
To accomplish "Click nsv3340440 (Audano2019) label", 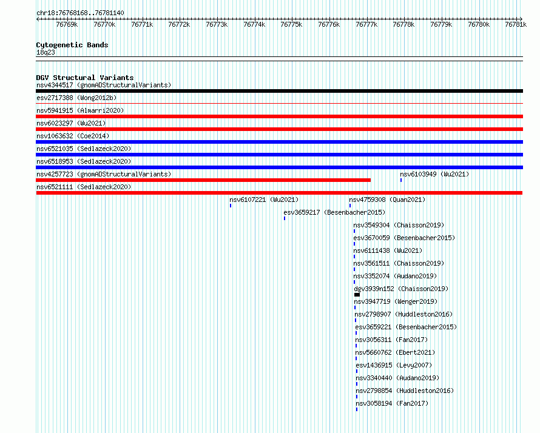I will coord(397,378).
